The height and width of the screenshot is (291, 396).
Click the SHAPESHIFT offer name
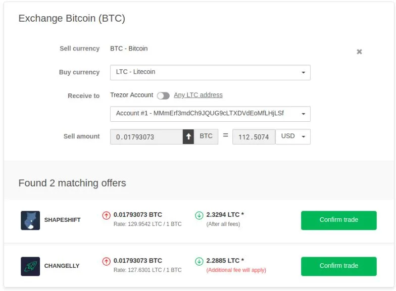62,220
